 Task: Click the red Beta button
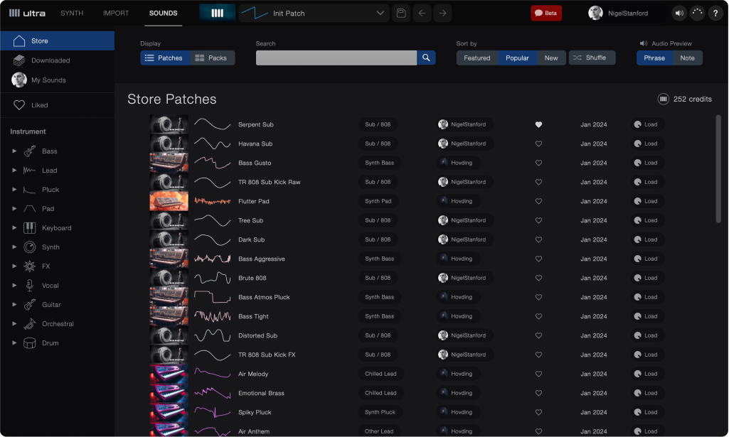(546, 14)
